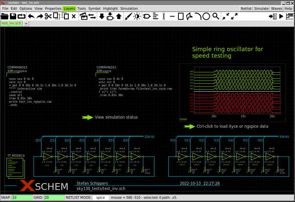Select the draw circle tool
Image resolution: width=295 pixels, height=202 pixels.
point(206,16)
